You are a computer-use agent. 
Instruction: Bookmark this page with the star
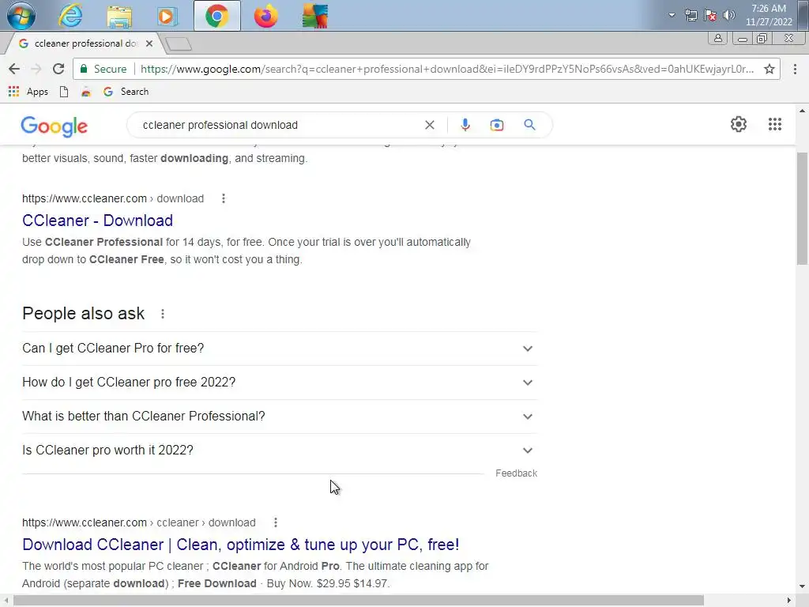769,69
